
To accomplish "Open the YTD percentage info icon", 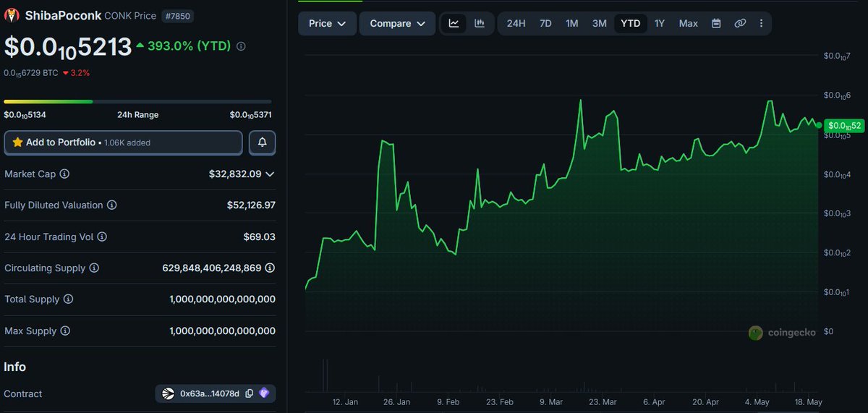I will pos(241,46).
